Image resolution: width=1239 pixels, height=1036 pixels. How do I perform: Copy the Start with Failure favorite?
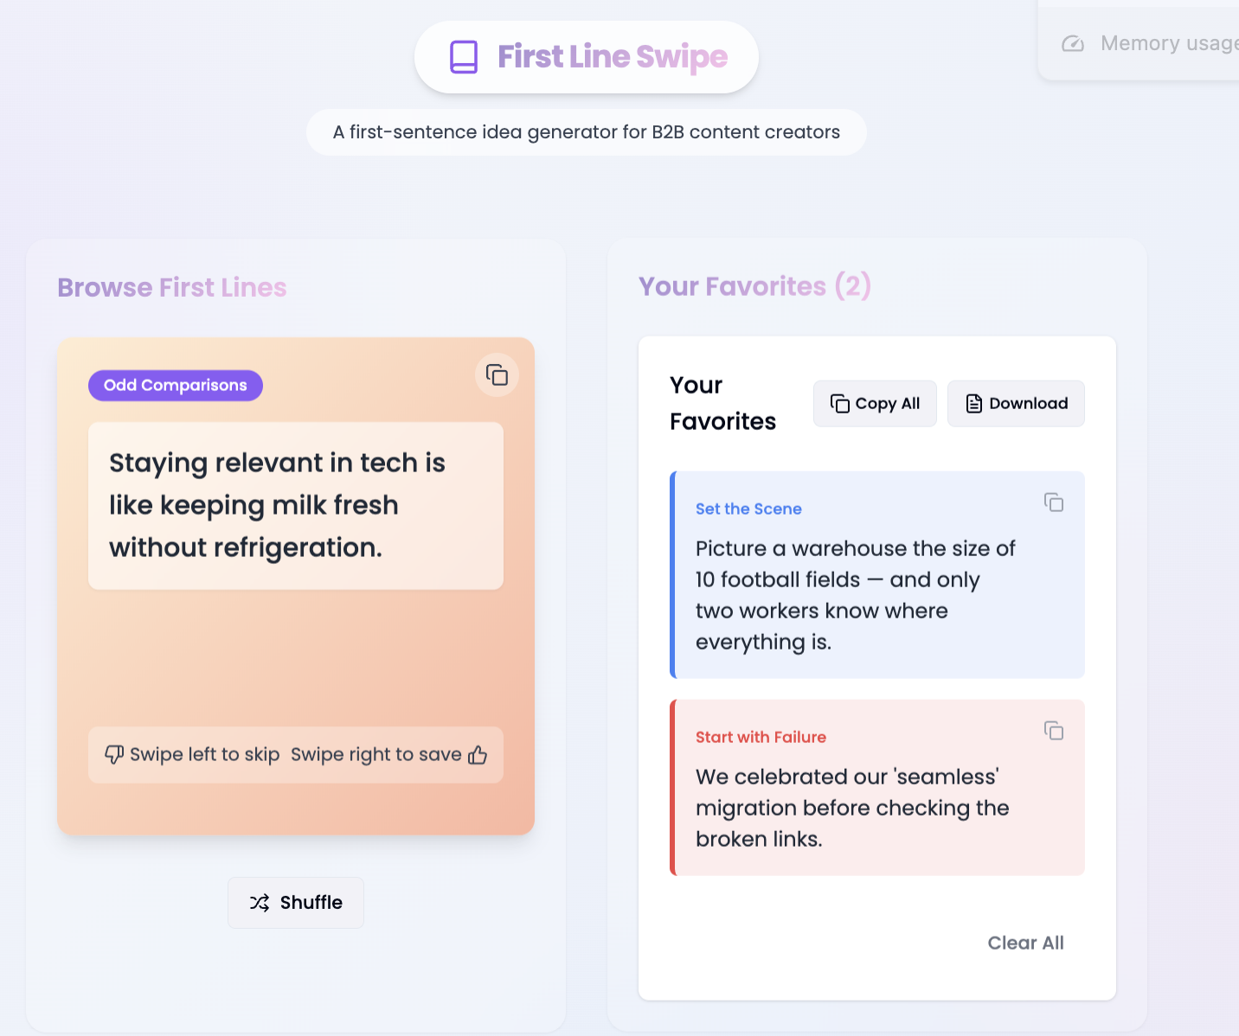tap(1053, 731)
